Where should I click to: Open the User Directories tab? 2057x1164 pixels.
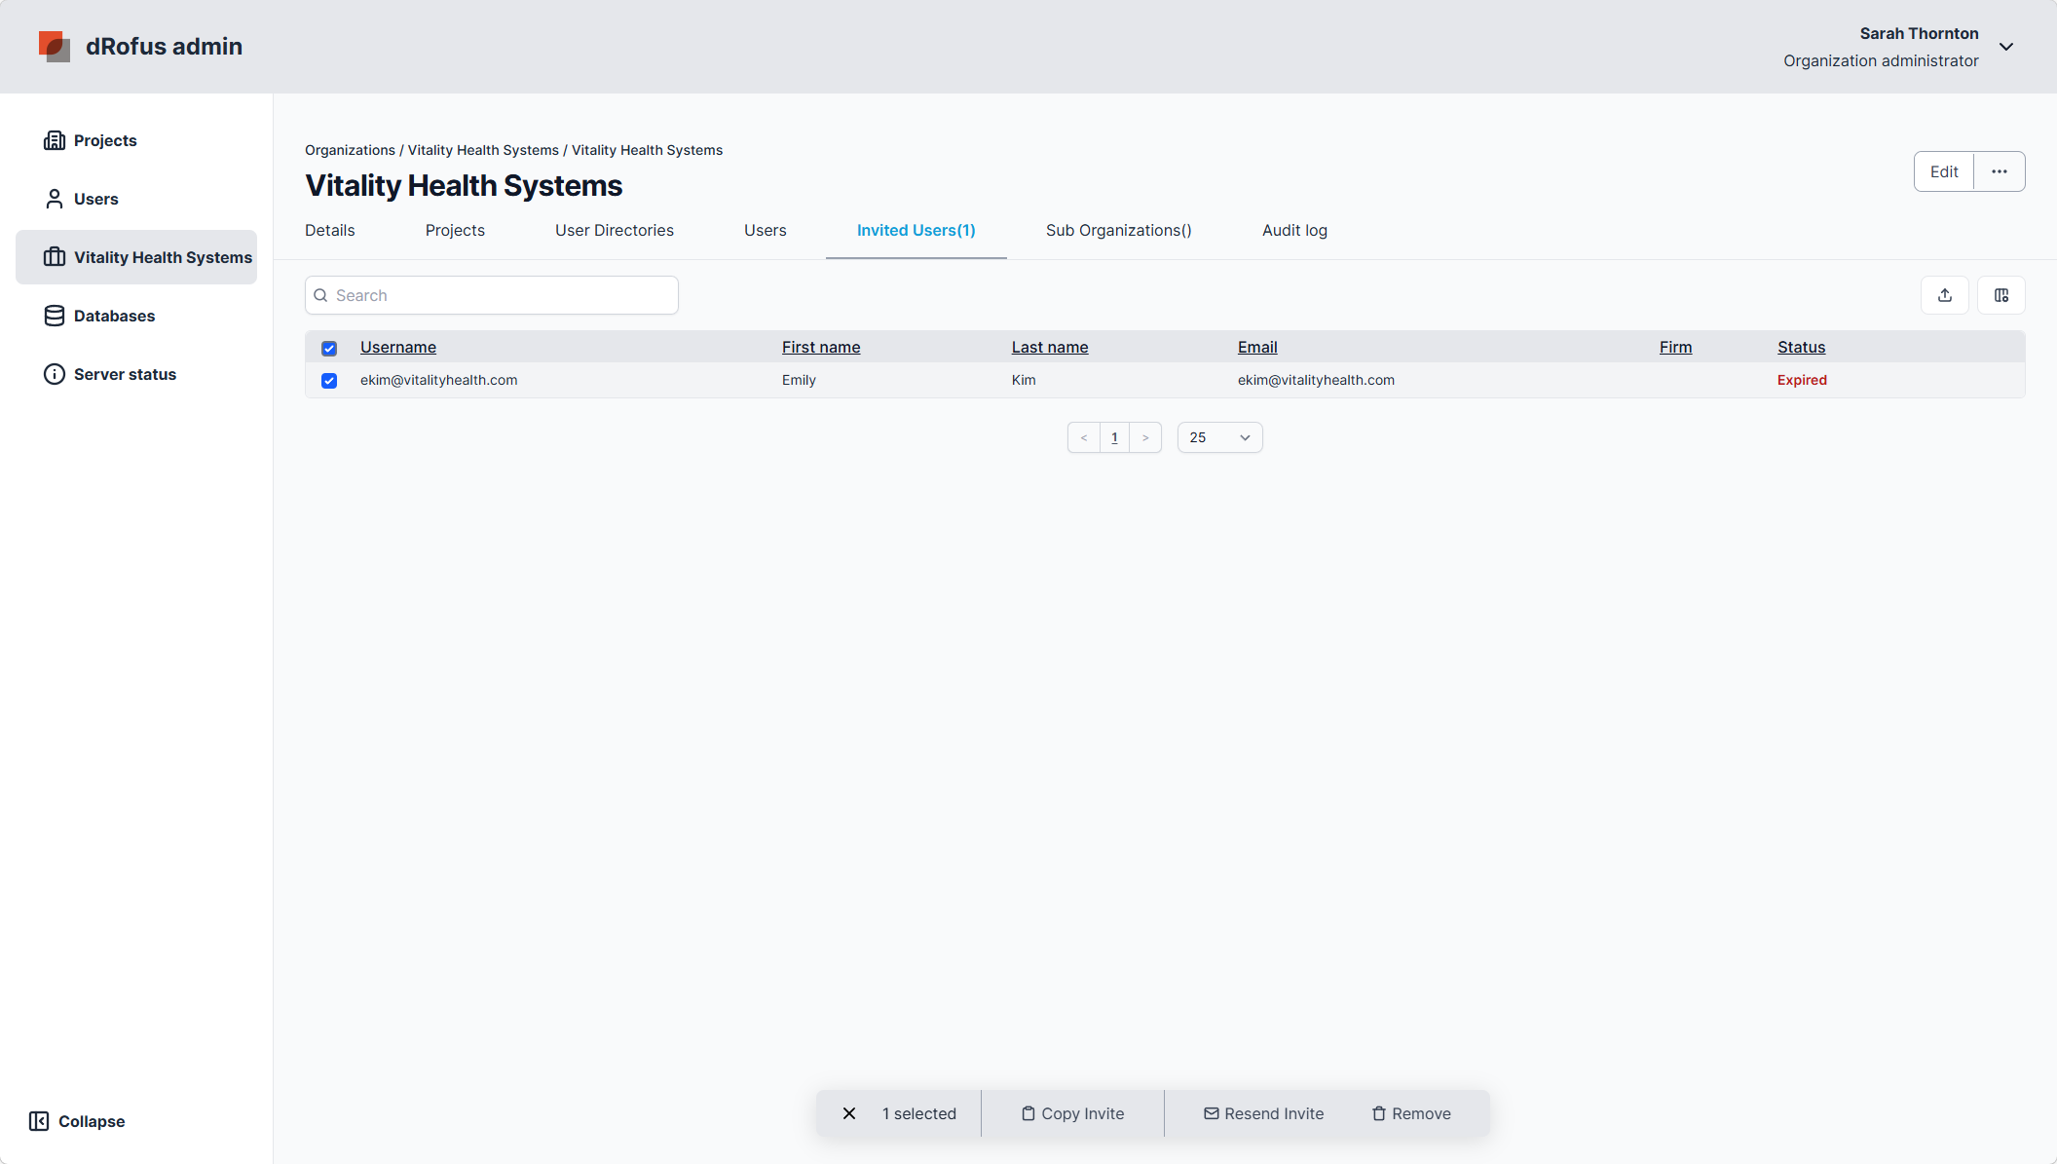[x=615, y=230]
